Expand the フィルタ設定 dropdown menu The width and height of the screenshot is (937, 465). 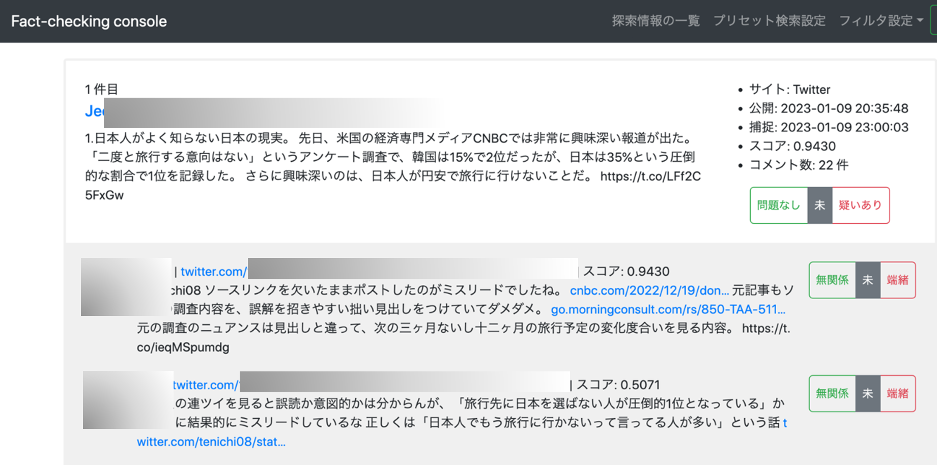(x=881, y=21)
